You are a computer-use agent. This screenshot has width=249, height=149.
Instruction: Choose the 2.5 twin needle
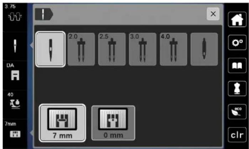[112, 49]
